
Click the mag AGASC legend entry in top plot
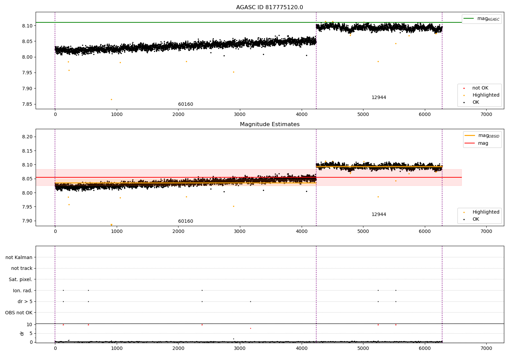(488, 19)
